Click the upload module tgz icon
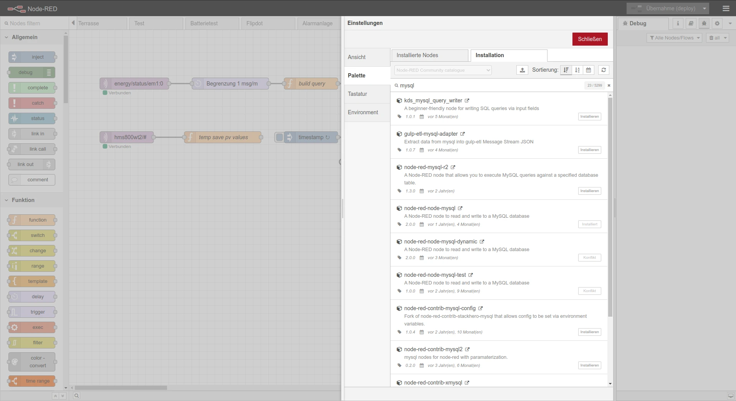736x401 pixels. tap(522, 70)
